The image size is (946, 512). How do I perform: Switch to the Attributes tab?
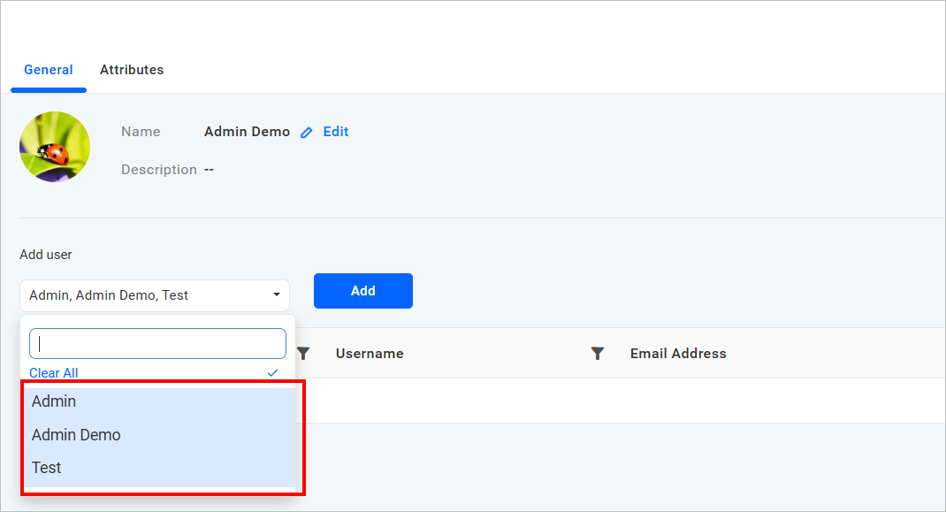click(132, 70)
